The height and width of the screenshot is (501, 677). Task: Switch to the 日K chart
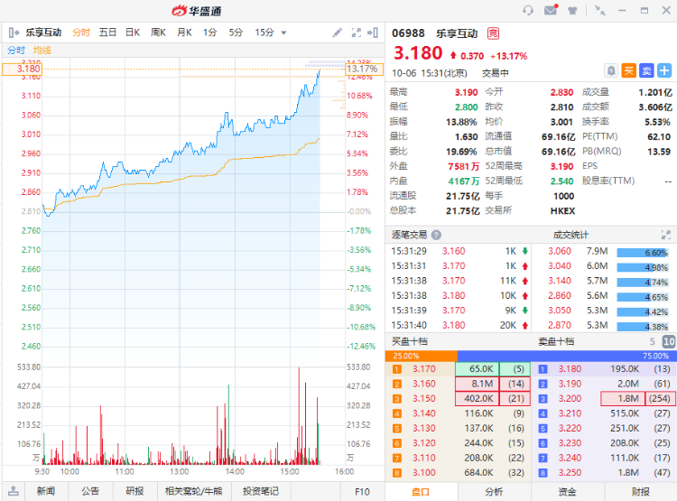pyautogui.click(x=133, y=32)
